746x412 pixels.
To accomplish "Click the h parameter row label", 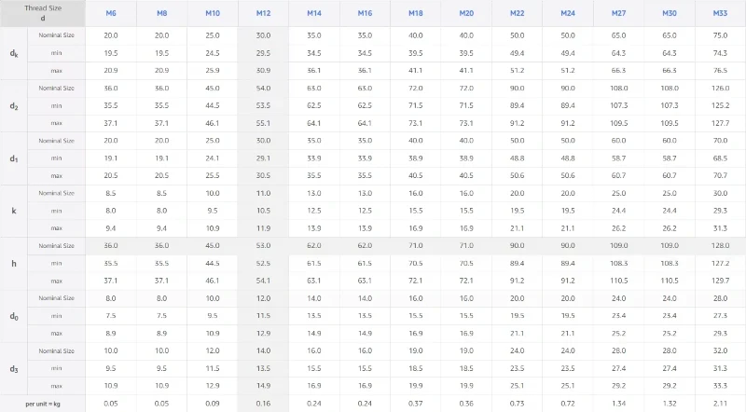I will point(14,263).
